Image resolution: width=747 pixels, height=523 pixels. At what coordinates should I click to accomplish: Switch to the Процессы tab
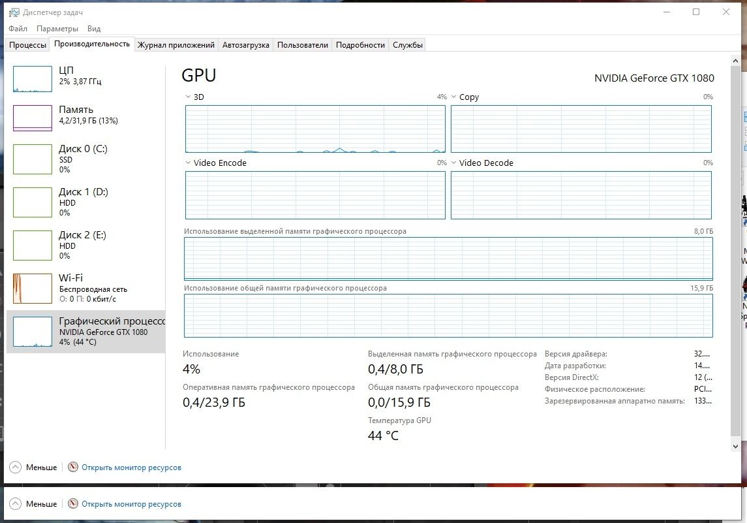point(27,45)
